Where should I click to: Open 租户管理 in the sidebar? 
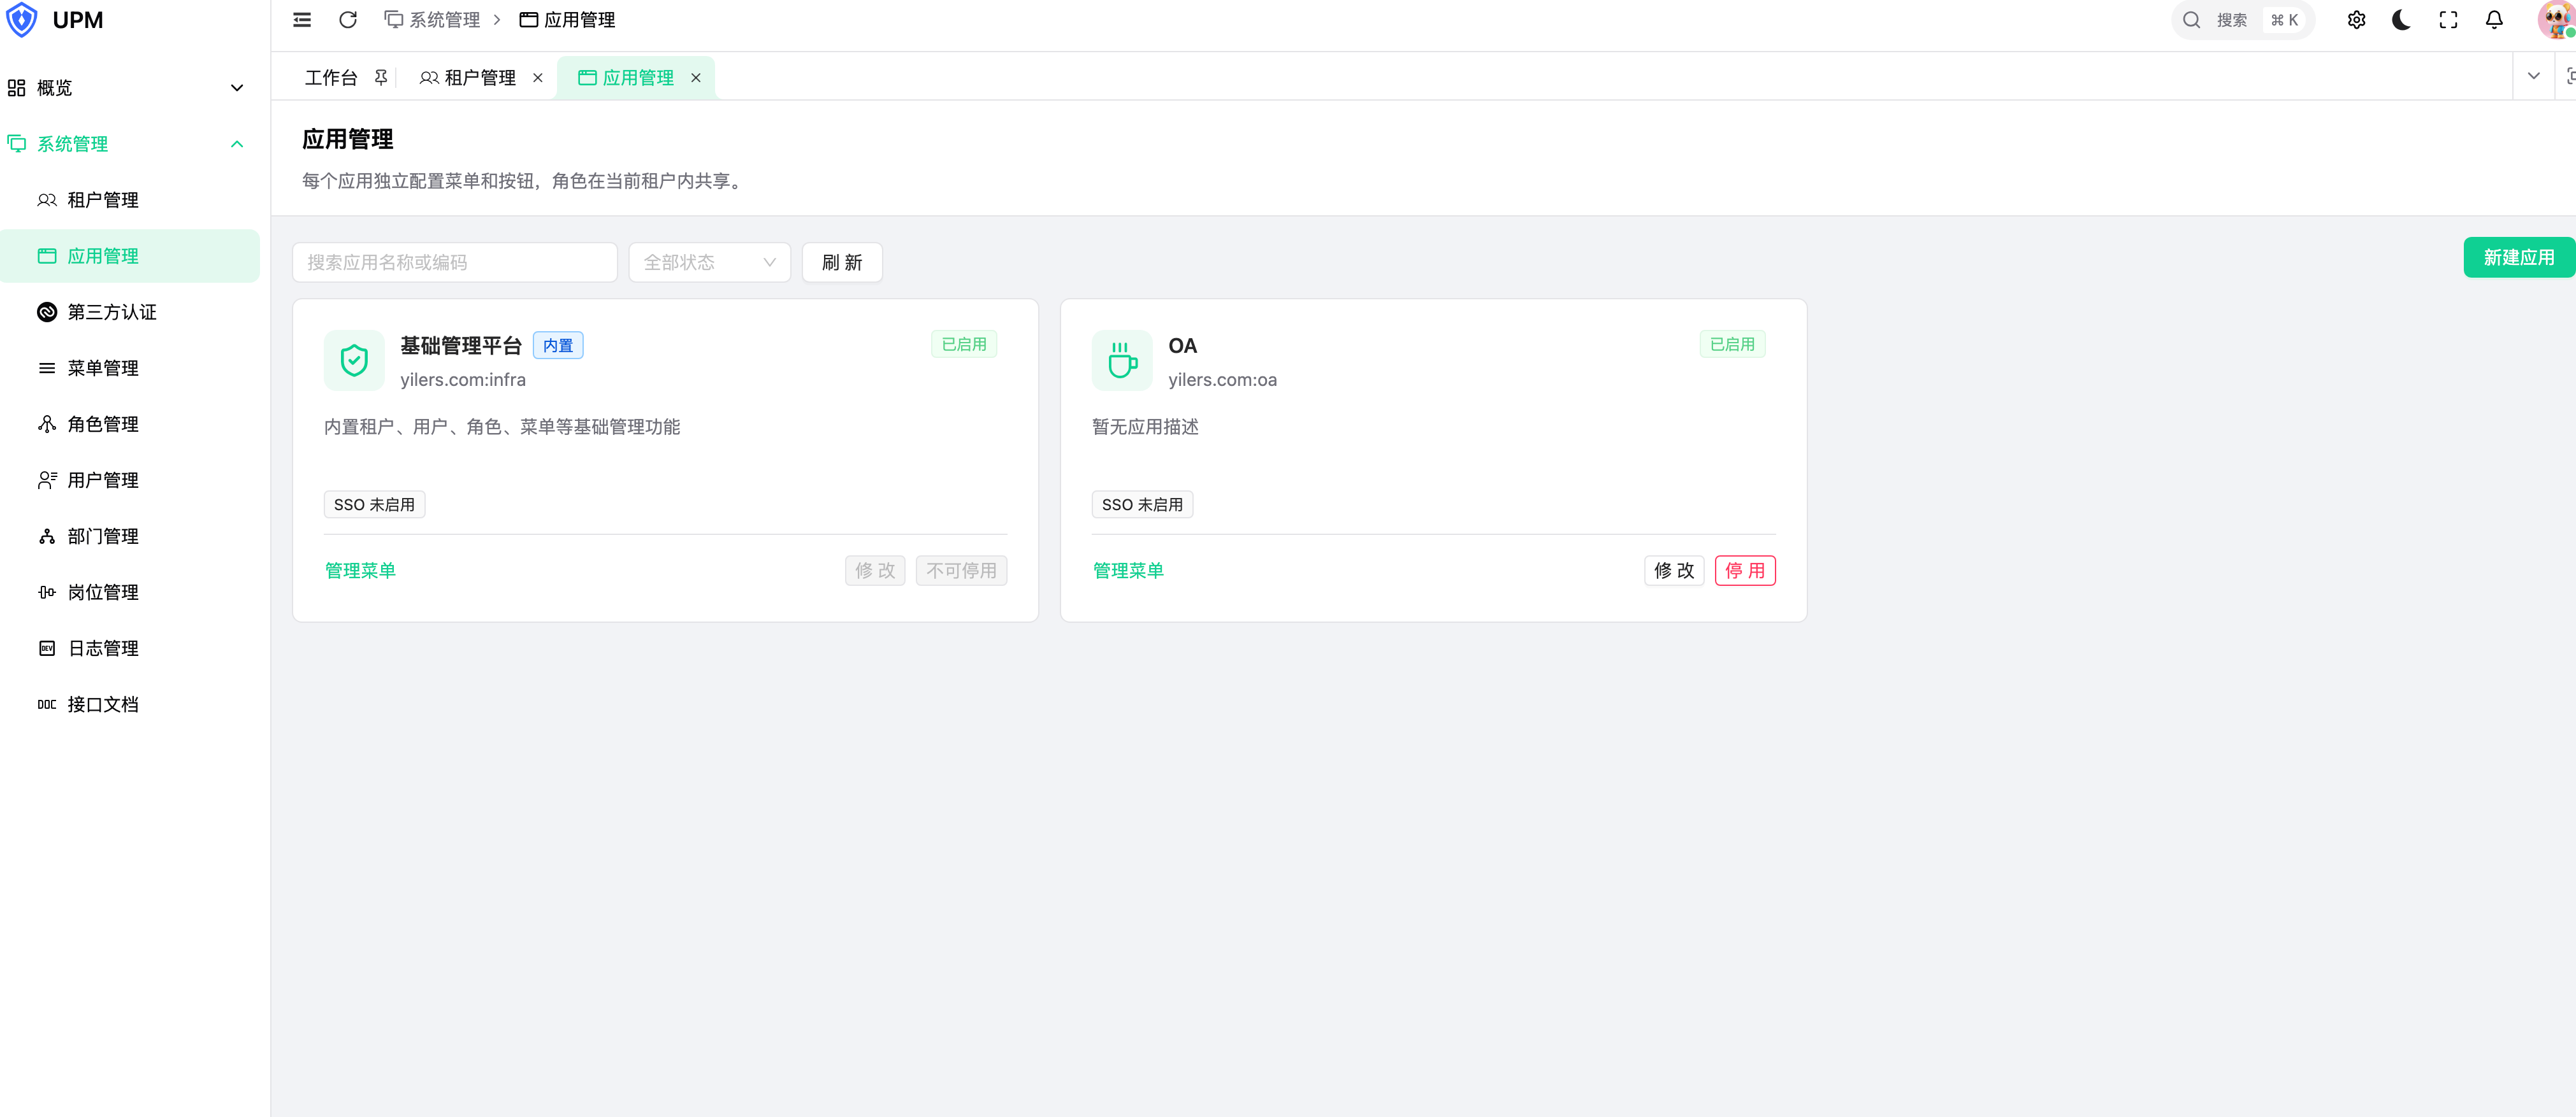130,200
